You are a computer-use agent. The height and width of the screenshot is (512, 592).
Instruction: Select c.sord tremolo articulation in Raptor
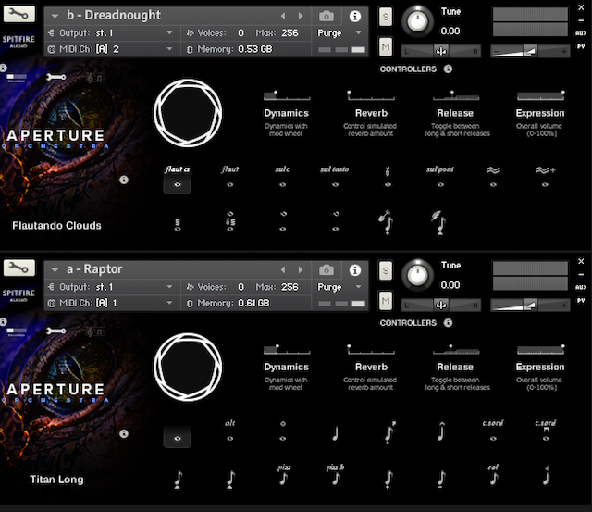(546, 431)
